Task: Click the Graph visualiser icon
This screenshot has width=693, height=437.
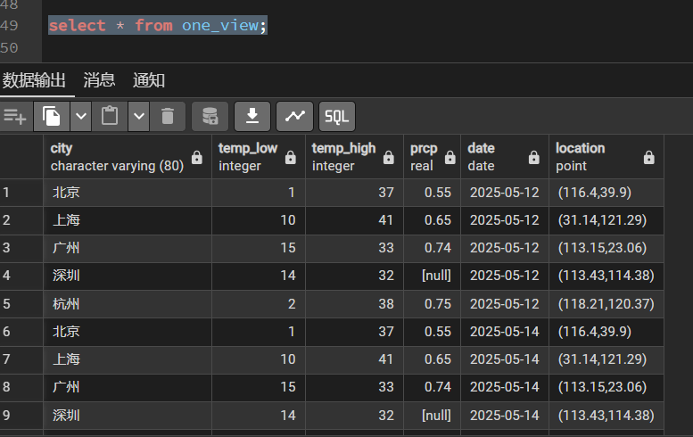Action: (295, 117)
